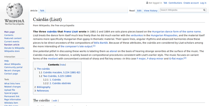Screen dimensions: 209x106
Task: Open Hungarian Rhapsodies link
Action: (164, 35)
